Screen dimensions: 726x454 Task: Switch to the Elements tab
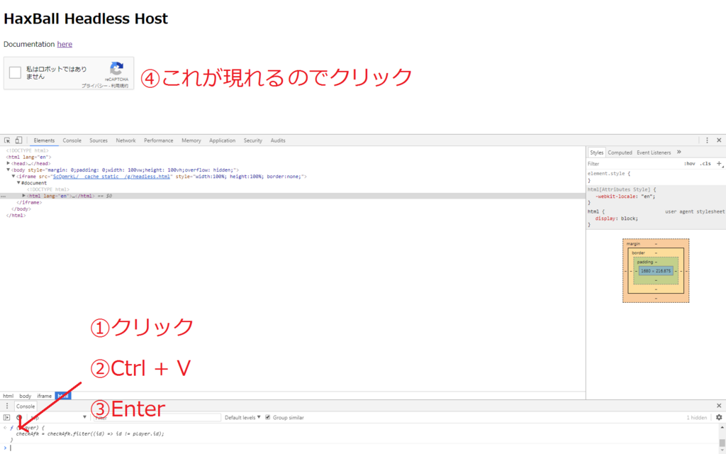click(x=44, y=140)
